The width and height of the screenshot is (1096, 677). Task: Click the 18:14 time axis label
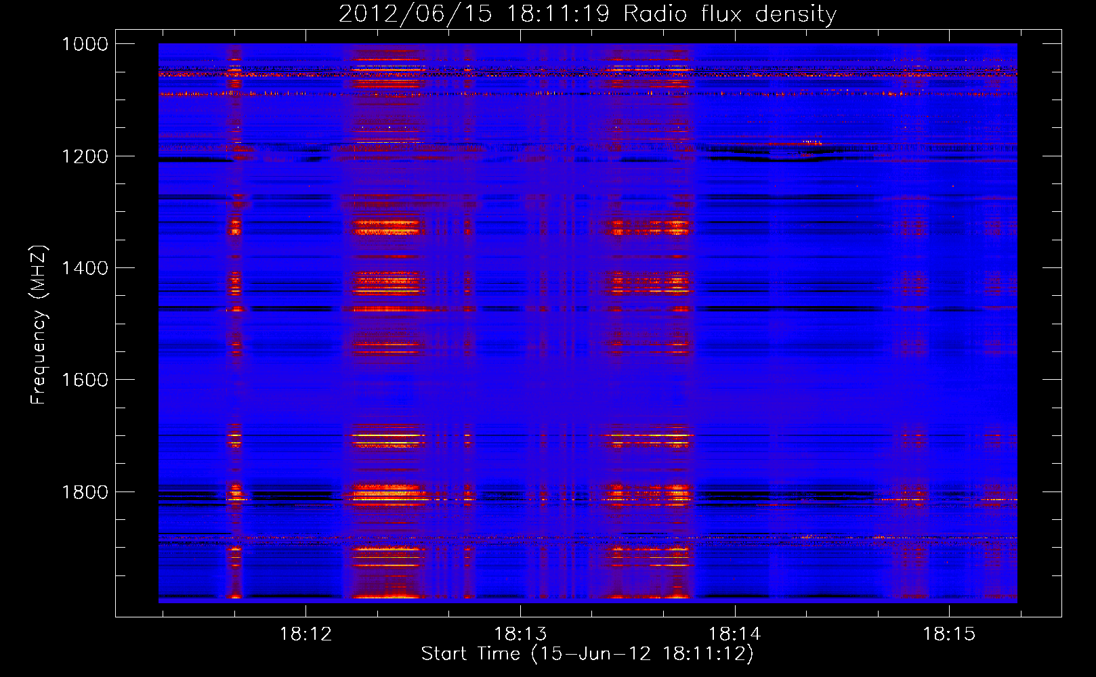click(735, 634)
